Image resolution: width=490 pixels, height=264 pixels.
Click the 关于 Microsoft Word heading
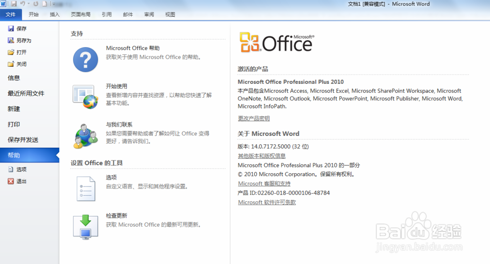(269, 134)
